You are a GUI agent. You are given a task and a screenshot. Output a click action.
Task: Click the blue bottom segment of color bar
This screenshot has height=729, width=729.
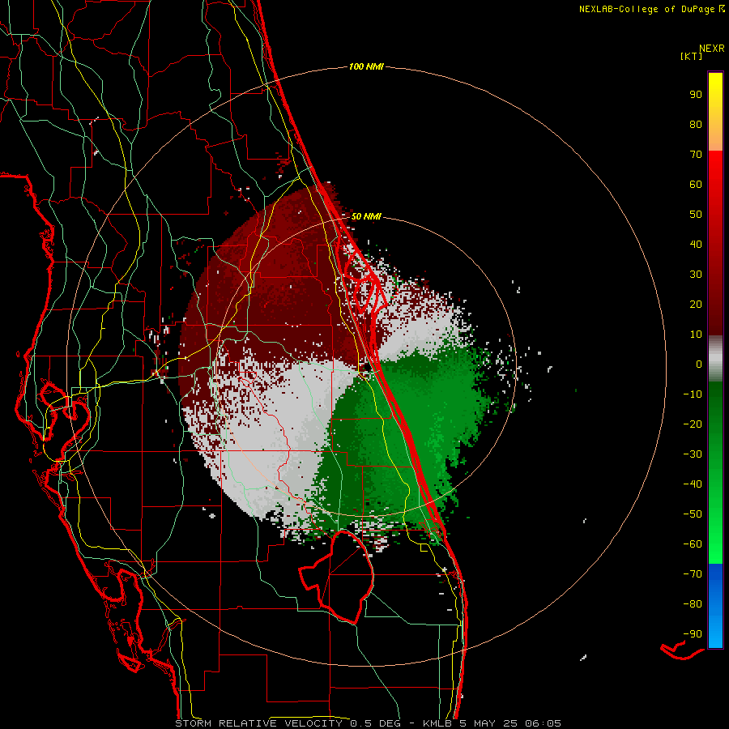[x=715, y=606]
